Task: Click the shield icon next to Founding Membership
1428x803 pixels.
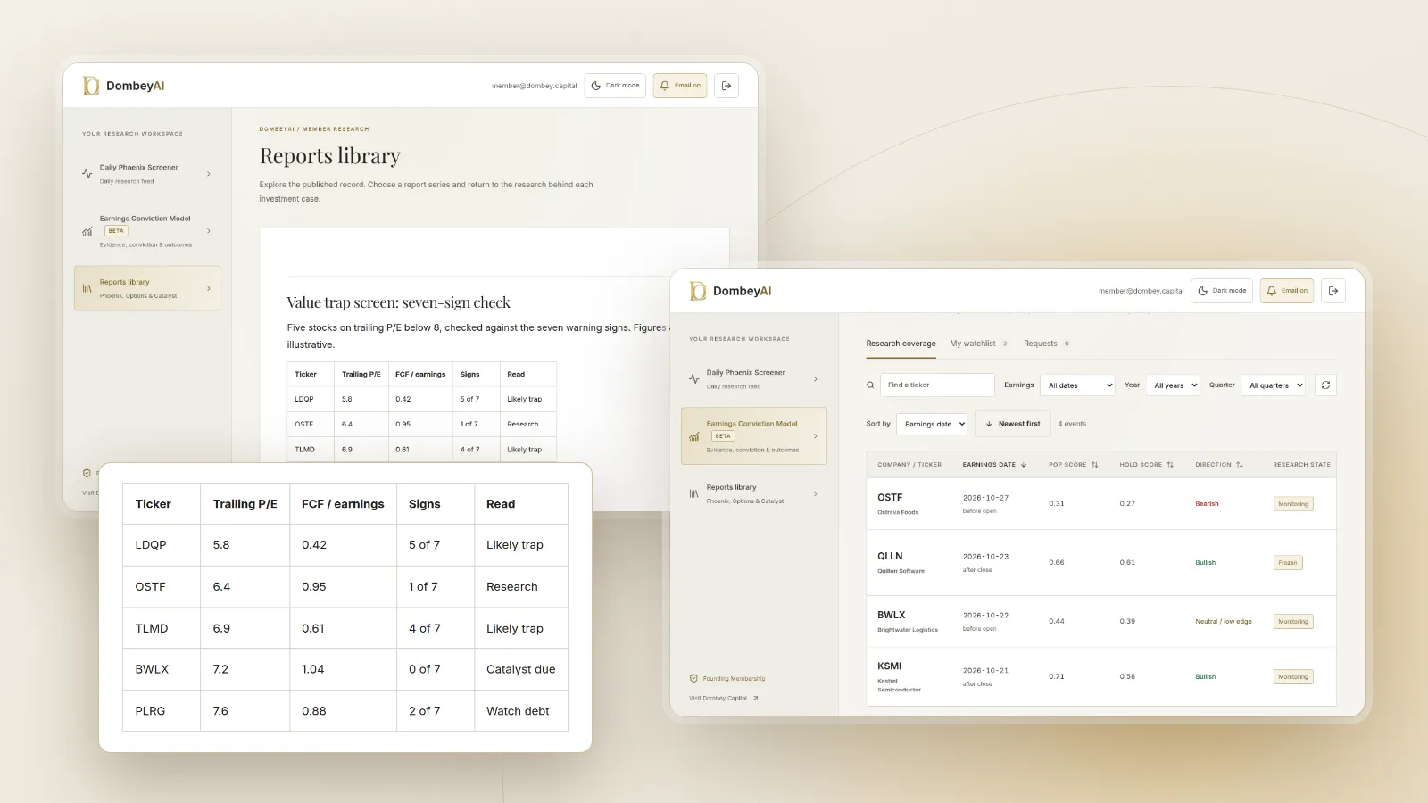Action: pos(693,679)
